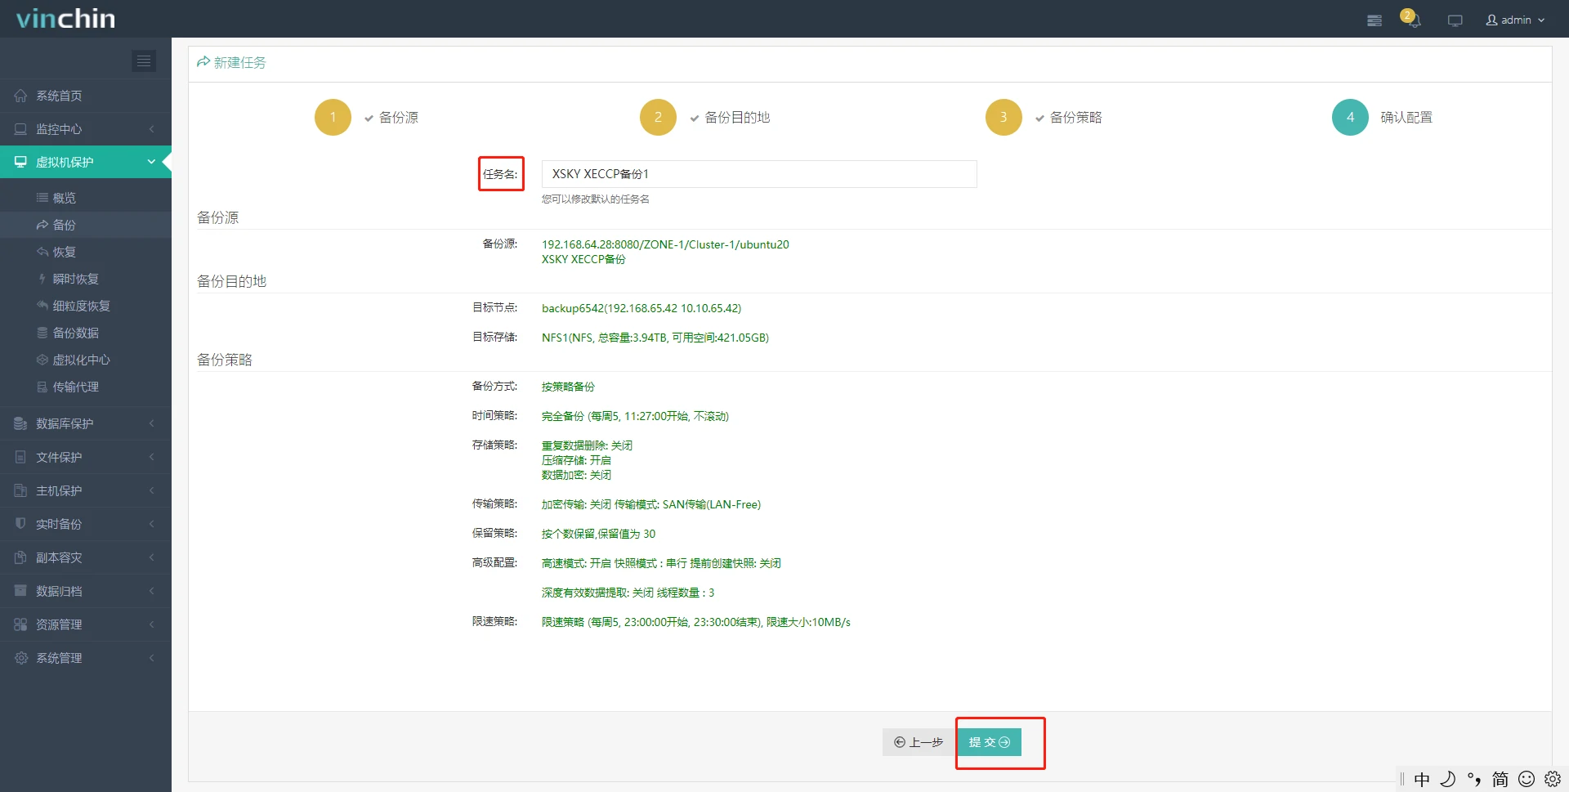Click the IME smiley emoji icon
The image size is (1569, 792).
coord(1527,779)
